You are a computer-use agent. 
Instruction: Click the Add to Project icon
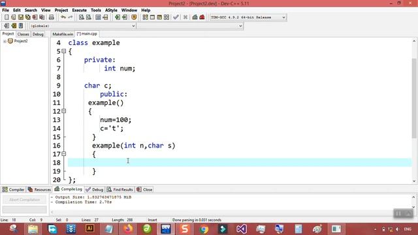(7, 26)
